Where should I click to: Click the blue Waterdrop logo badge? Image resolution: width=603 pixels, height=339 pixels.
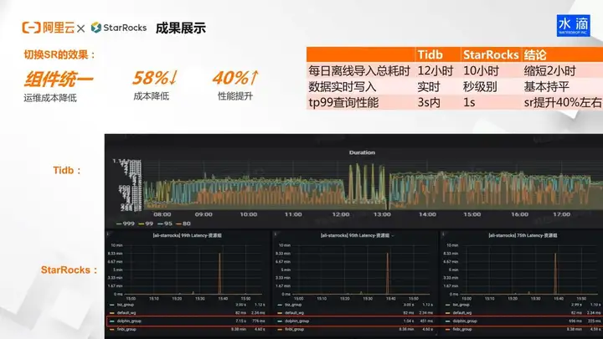(x=573, y=26)
